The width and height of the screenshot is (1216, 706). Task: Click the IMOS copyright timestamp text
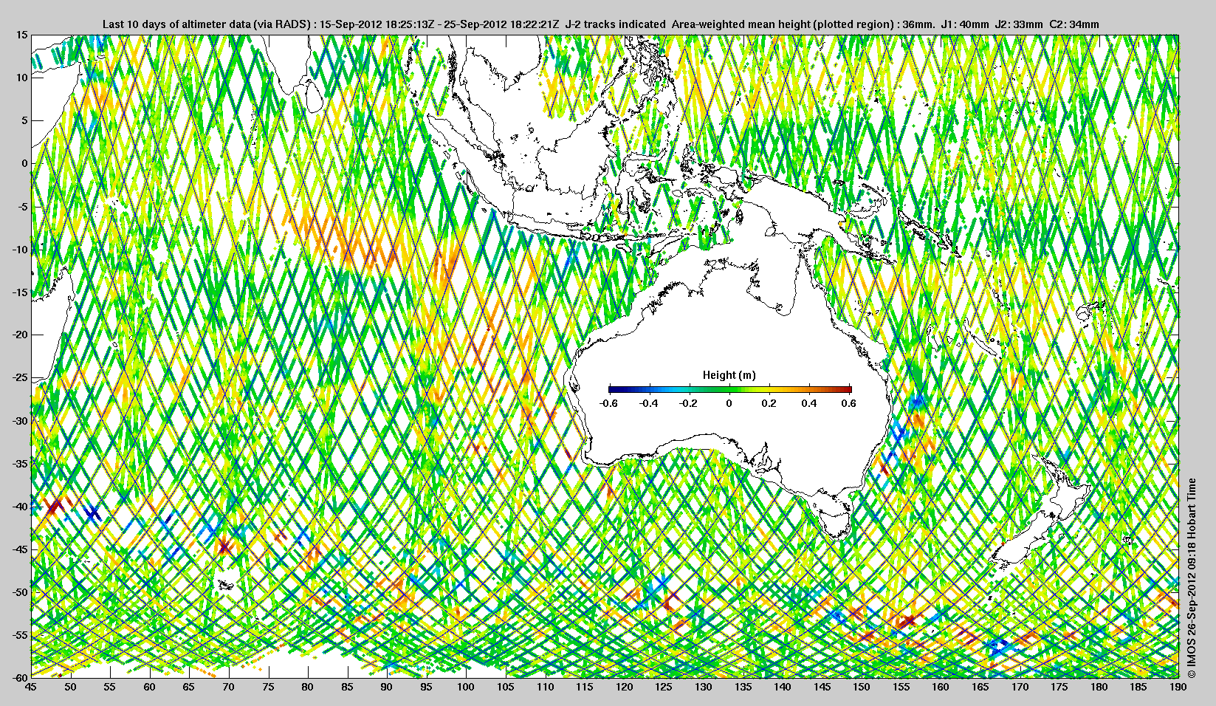pos(1191,578)
